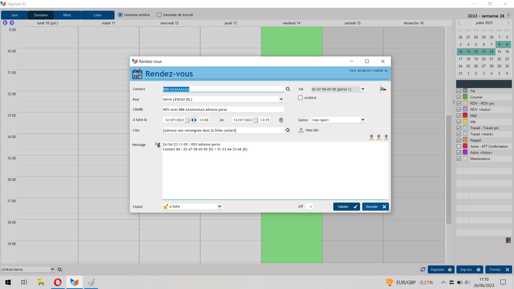Click the linked-item hierarchy icon near Non lié
This screenshot has width=514, height=289.
pos(301,130)
